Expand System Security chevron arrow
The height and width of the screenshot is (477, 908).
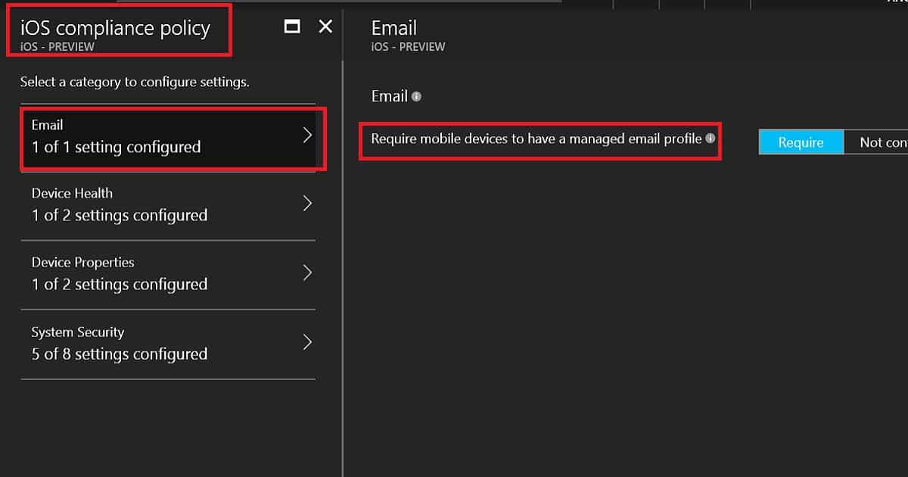307,342
